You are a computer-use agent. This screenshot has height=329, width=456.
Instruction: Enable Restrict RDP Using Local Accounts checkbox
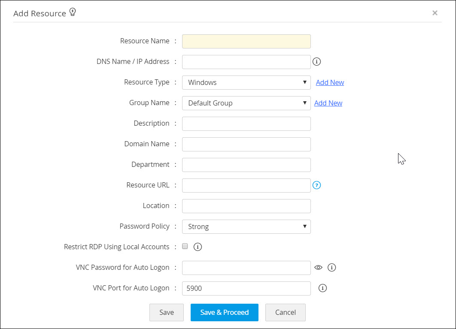point(185,246)
